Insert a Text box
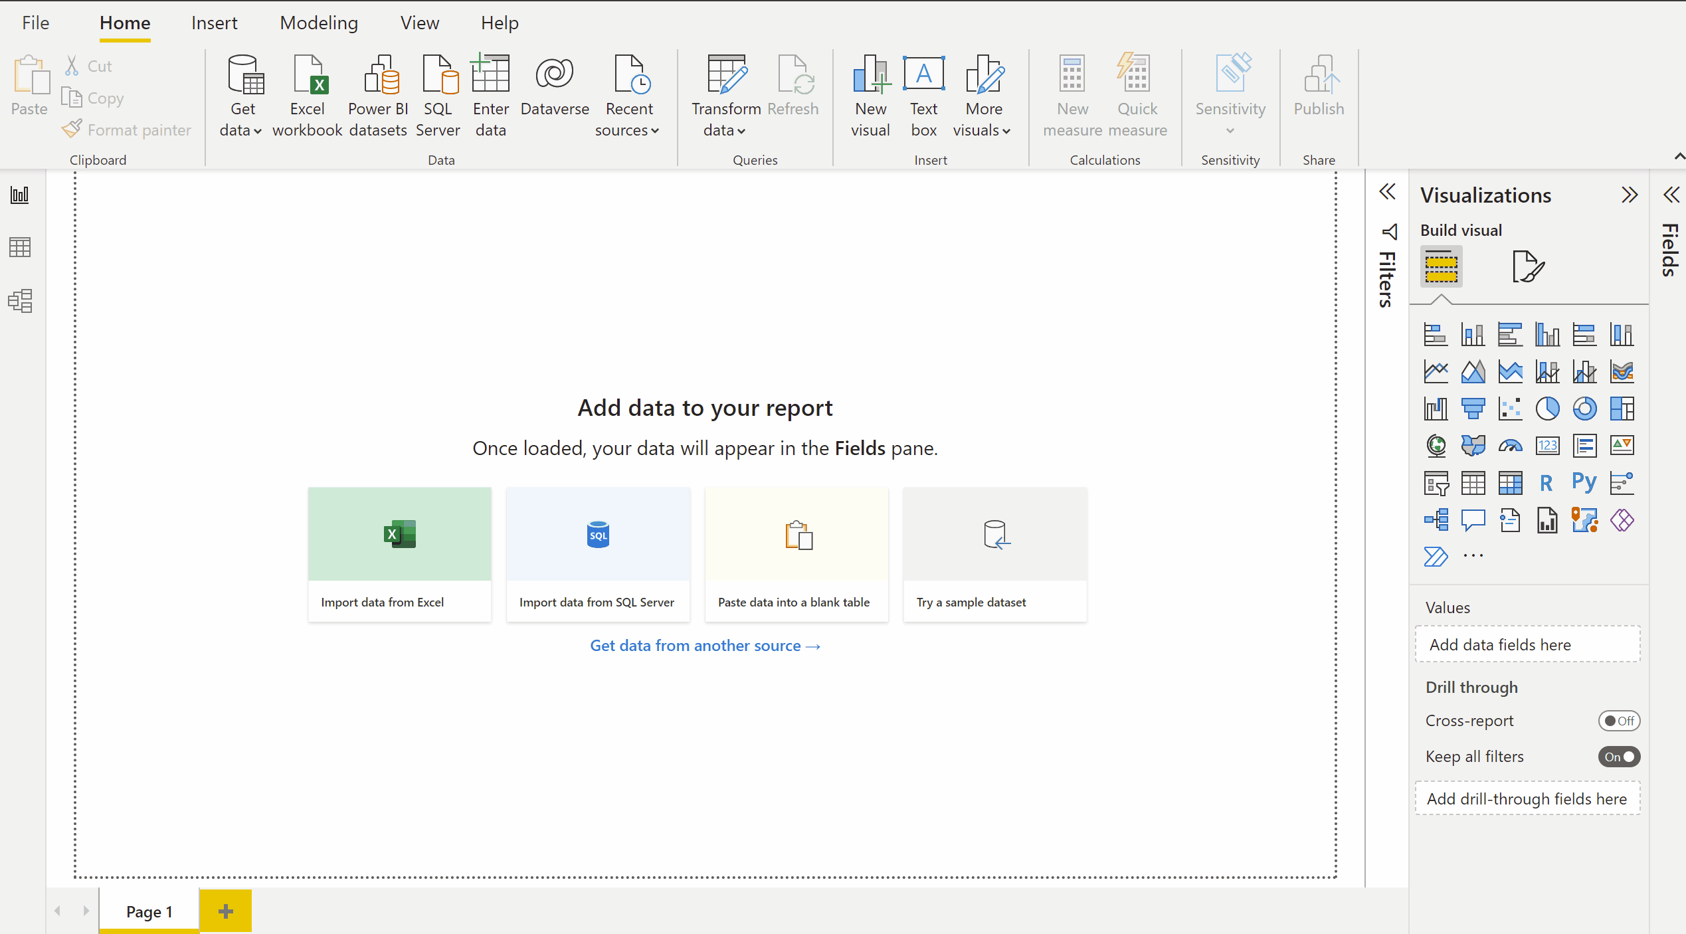The image size is (1686, 934). point(924,97)
